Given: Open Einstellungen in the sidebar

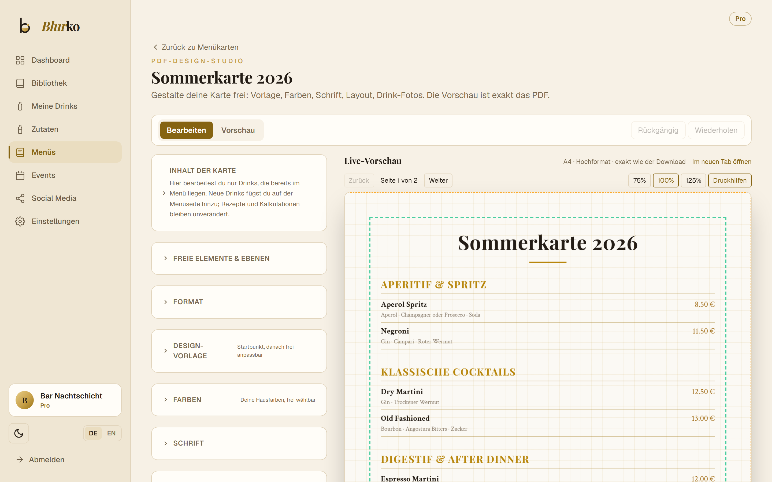Looking at the screenshot, I should pos(65,221).
